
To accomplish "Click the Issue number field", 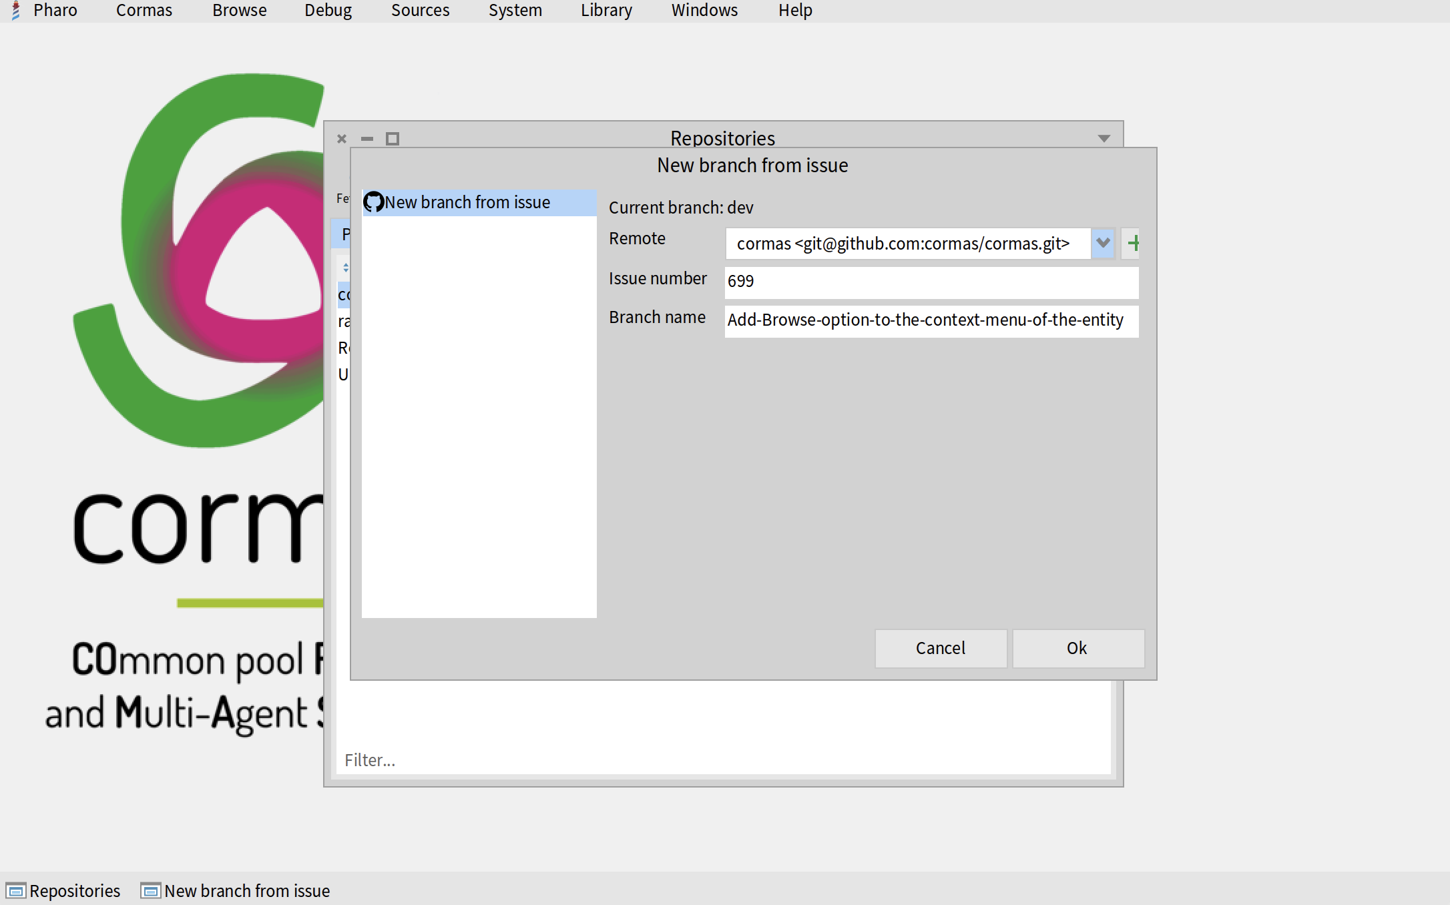I will [x=931, y=282].
